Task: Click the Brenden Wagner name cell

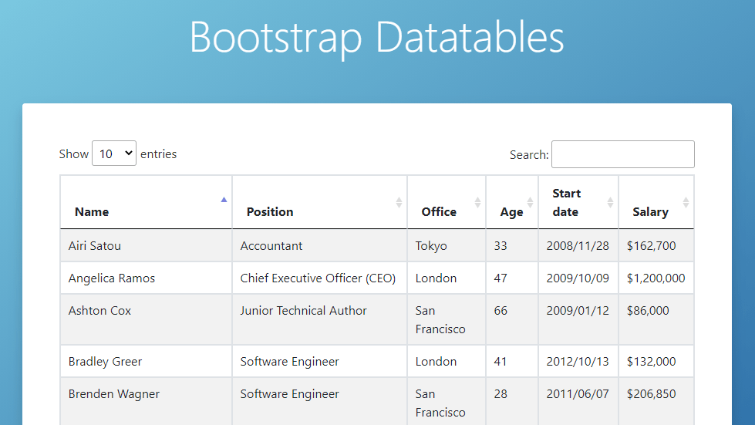Action: point(114,394)
